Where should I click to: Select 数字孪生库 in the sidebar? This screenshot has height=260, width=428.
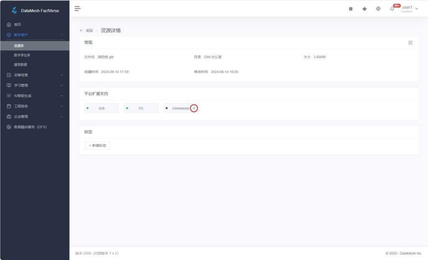[x=22, y=55]
